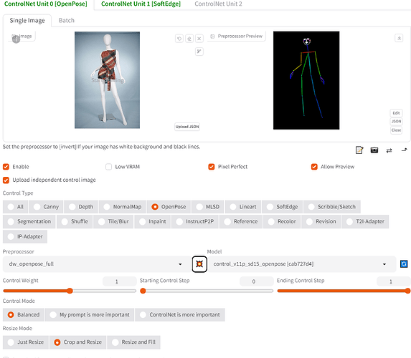Select the SoftEdge control type
The width and height of the screenshot is (411, 358).
pos(283,207)
